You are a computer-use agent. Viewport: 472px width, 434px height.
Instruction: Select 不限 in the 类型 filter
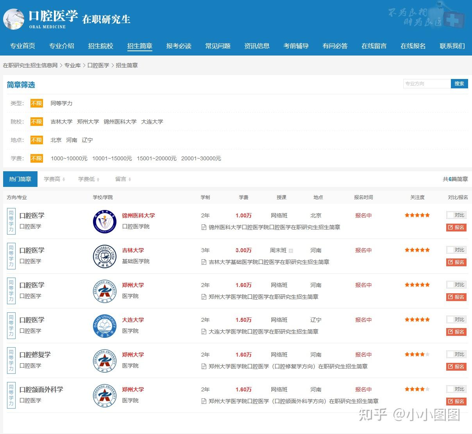pos(37,103)
